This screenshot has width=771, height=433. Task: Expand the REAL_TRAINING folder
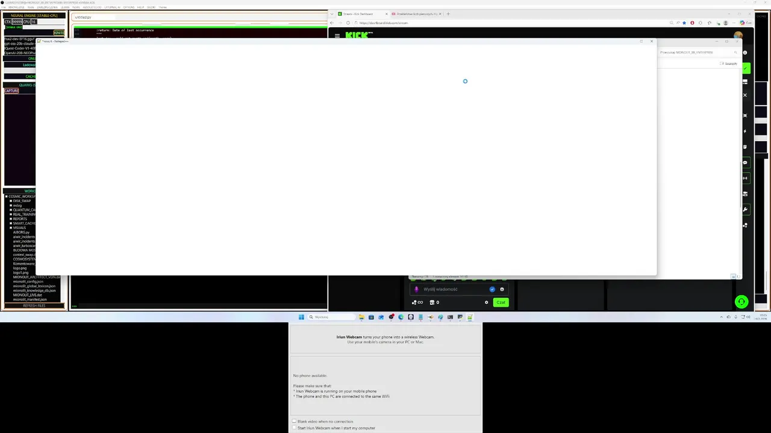click(11, 214)
